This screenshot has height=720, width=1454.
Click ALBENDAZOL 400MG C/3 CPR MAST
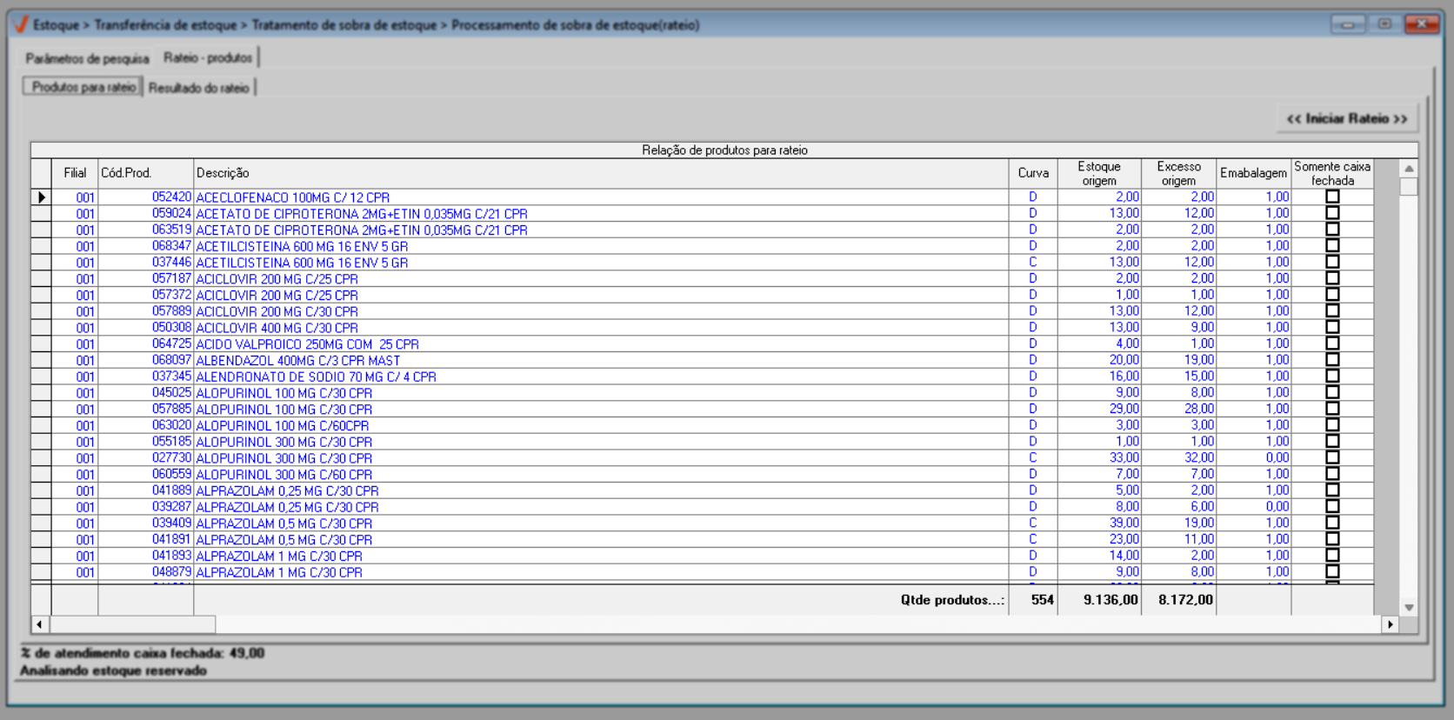click(x=298, y=360)
